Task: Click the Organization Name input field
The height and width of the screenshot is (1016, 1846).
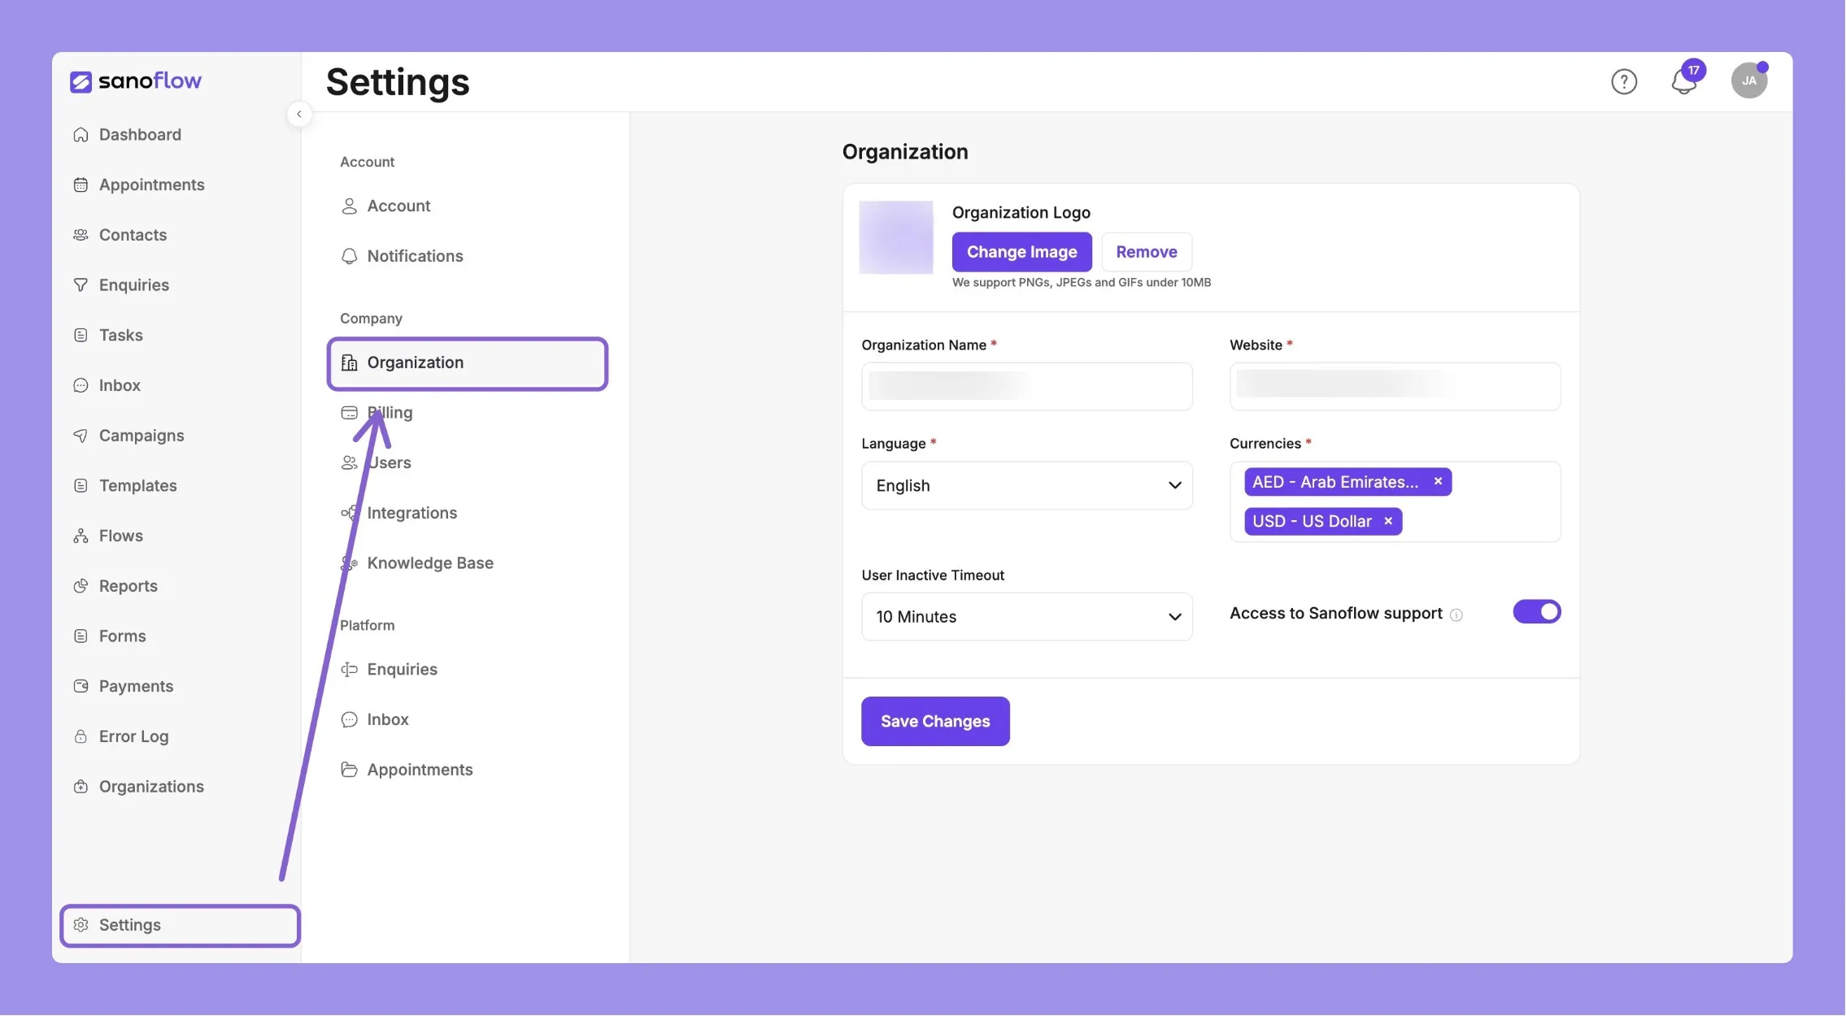Action: tap(1027, 387)
